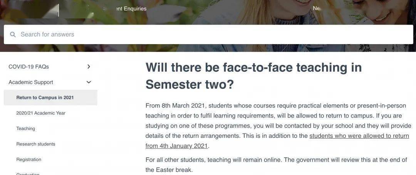416x175 pixels.
Task: Open 2020/21 Academic Year section
Action: point(40,113)
